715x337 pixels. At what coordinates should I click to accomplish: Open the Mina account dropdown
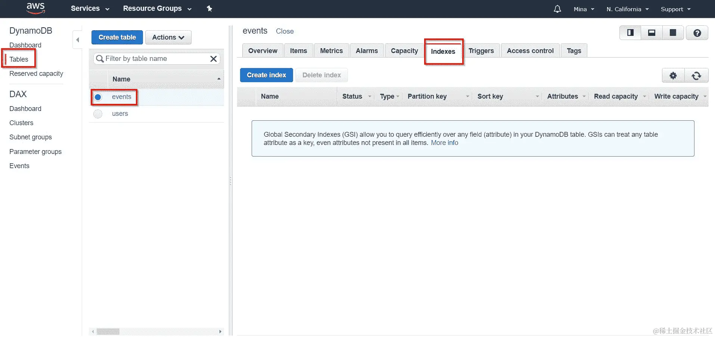584,9
